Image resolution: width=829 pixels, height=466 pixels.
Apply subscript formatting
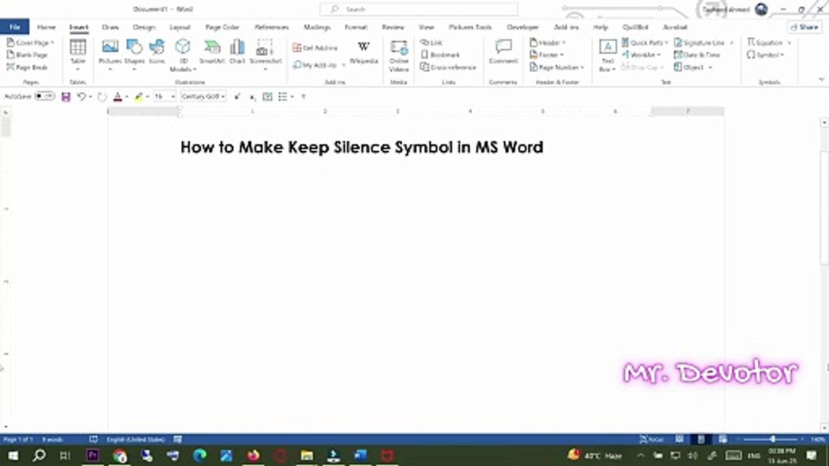click(x=252, y=96)
